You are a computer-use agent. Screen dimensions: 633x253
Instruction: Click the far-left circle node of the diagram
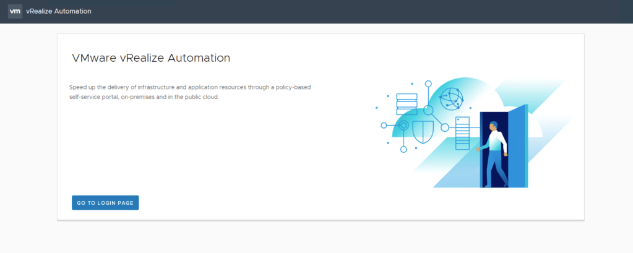(384, 126)
